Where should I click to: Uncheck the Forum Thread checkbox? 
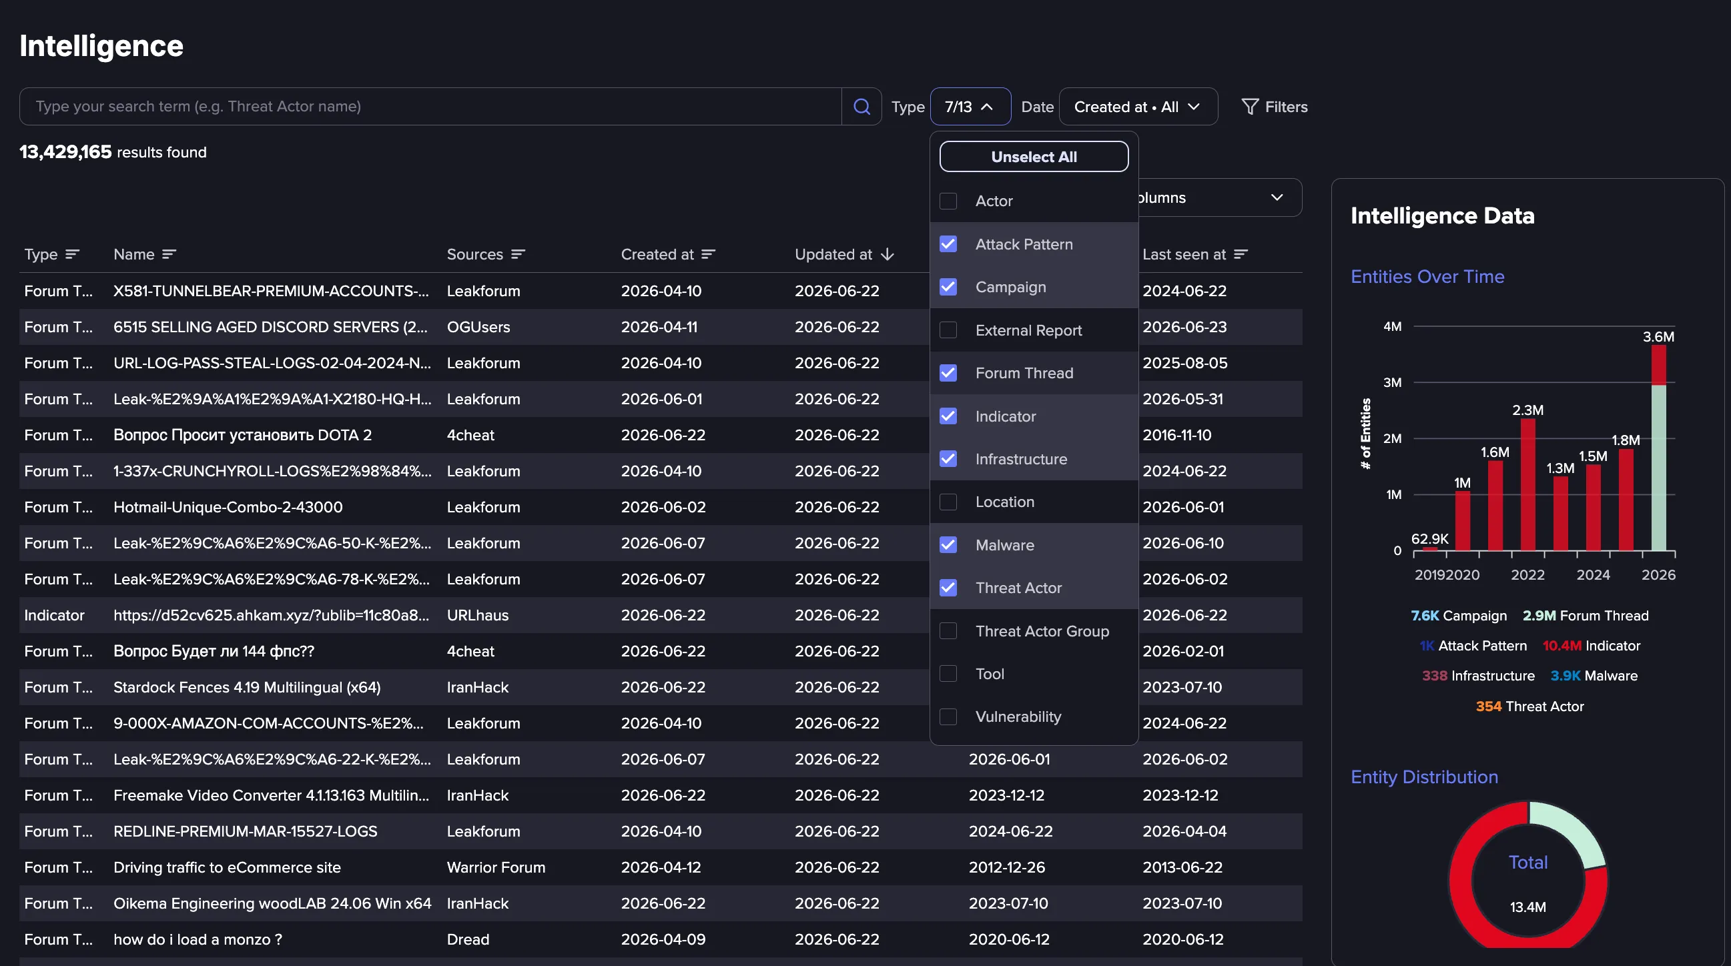tap(948, 373)
